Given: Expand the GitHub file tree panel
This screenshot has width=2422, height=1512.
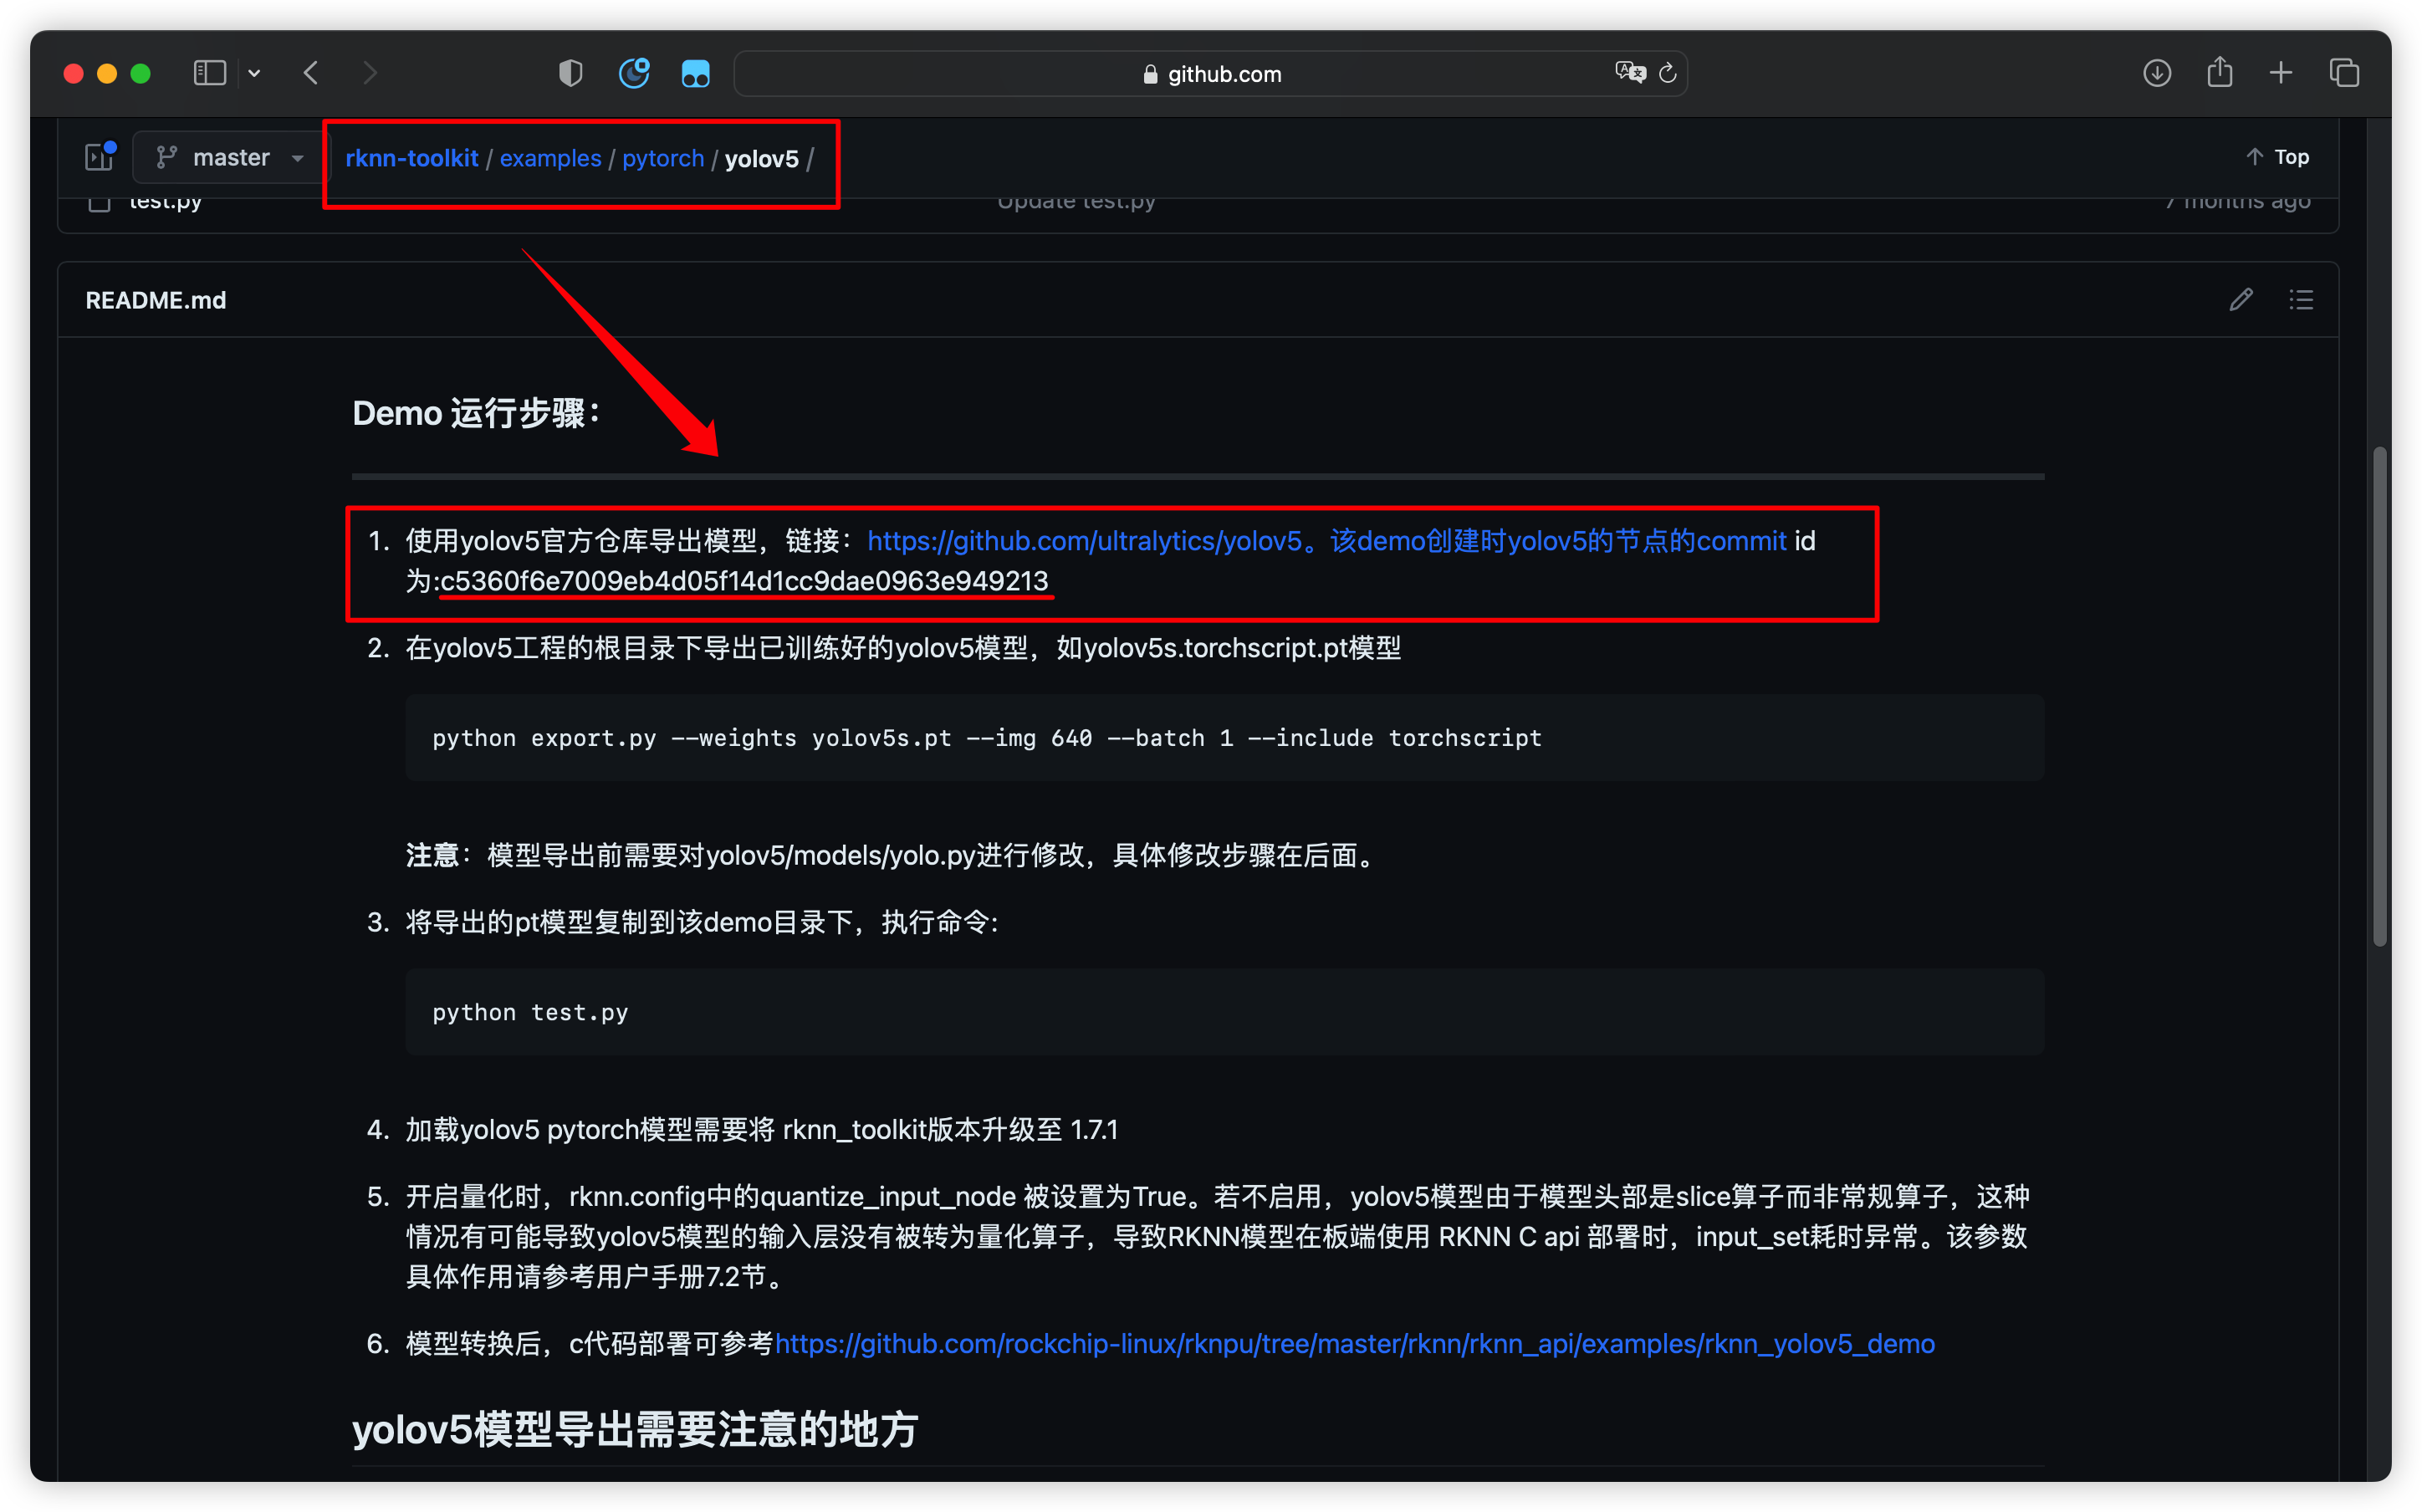Looking at the screenshot, I should 100,157.
